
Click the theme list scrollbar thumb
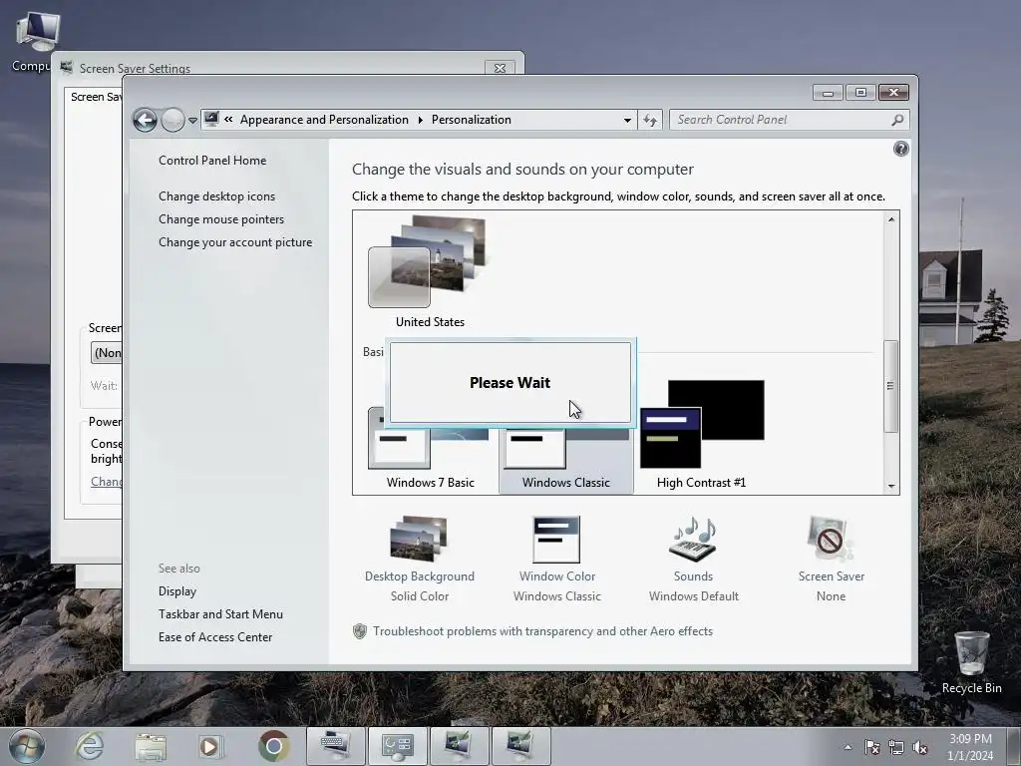pos(890,386)
